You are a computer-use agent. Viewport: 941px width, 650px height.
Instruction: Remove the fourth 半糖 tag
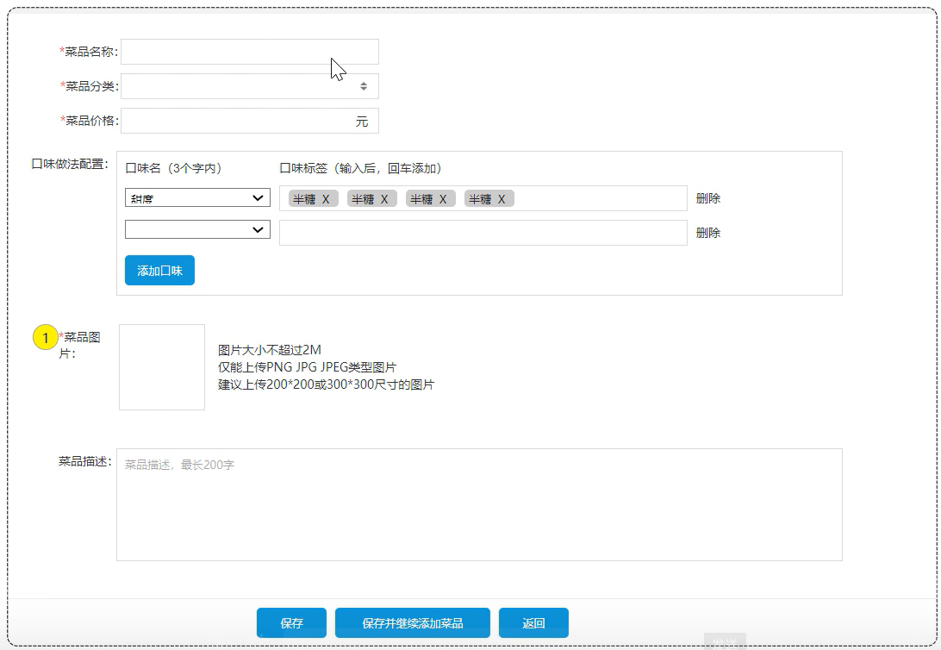502,199
